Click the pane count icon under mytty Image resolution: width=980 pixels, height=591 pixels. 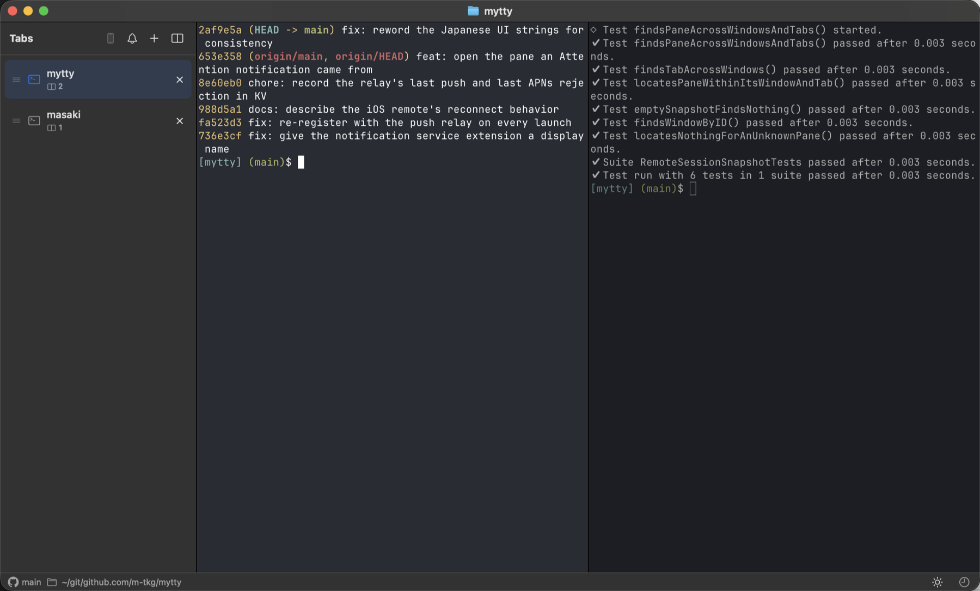point(51,87)
